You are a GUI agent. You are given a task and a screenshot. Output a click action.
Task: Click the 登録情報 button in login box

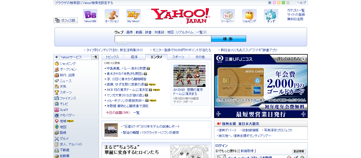pyautogui.click(x=299, y=151)
